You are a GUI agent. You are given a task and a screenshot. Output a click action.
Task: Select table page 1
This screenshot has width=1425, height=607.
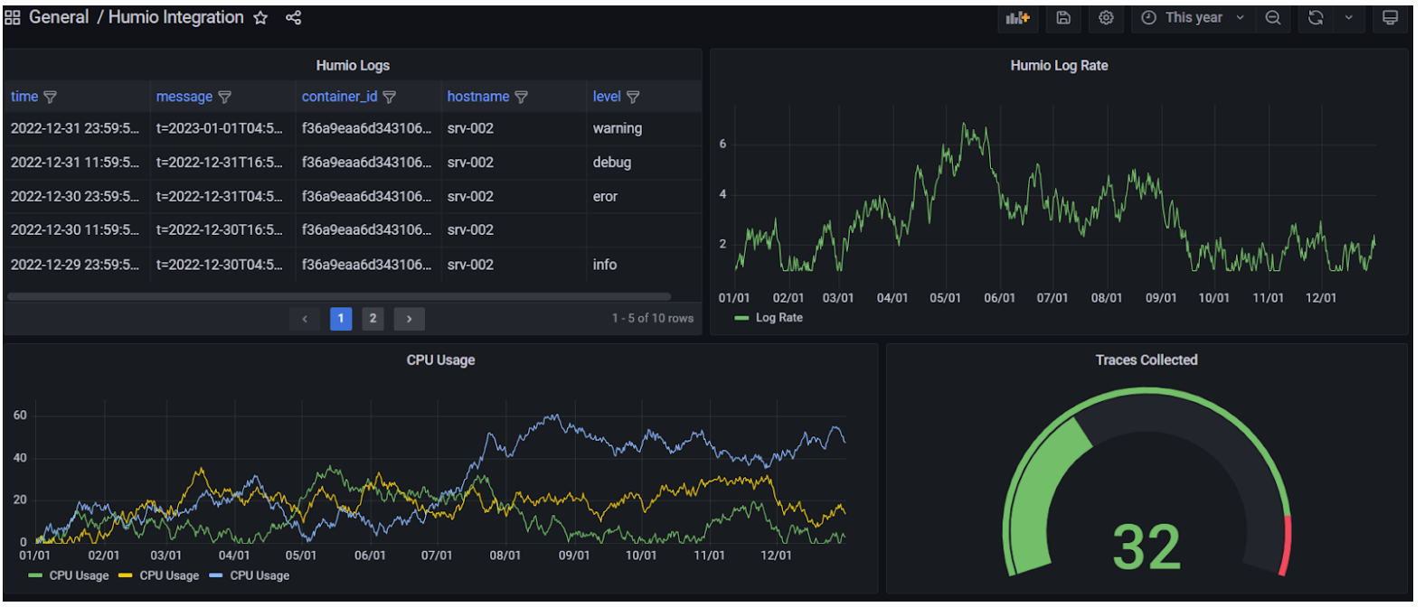pos(341,319)
